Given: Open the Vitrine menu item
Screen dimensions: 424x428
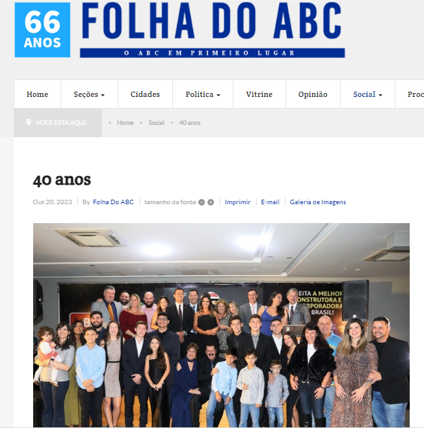Looking at the screenshot, I should tap(259, 94).
